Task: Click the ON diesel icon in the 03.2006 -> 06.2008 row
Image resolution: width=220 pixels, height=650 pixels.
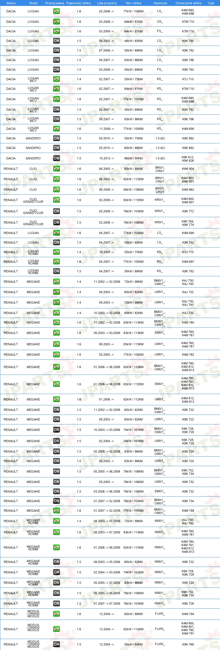Action: coord(57,491)
